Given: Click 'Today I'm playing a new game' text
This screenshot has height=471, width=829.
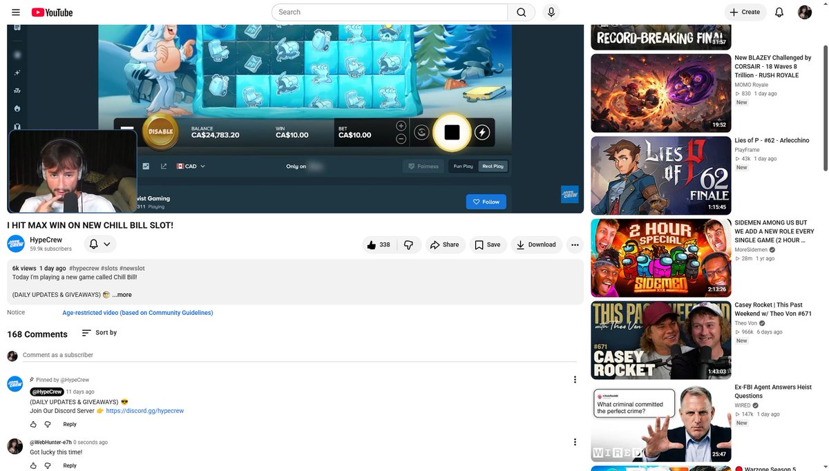Looking at the screenshot, I should (x=75, y=277).
